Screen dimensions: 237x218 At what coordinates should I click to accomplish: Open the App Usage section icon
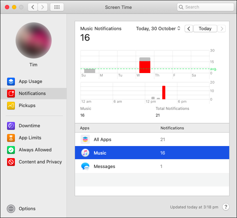[x=11, y=81]
